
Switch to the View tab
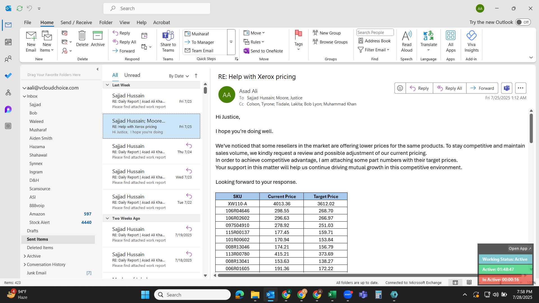[124, 22]
